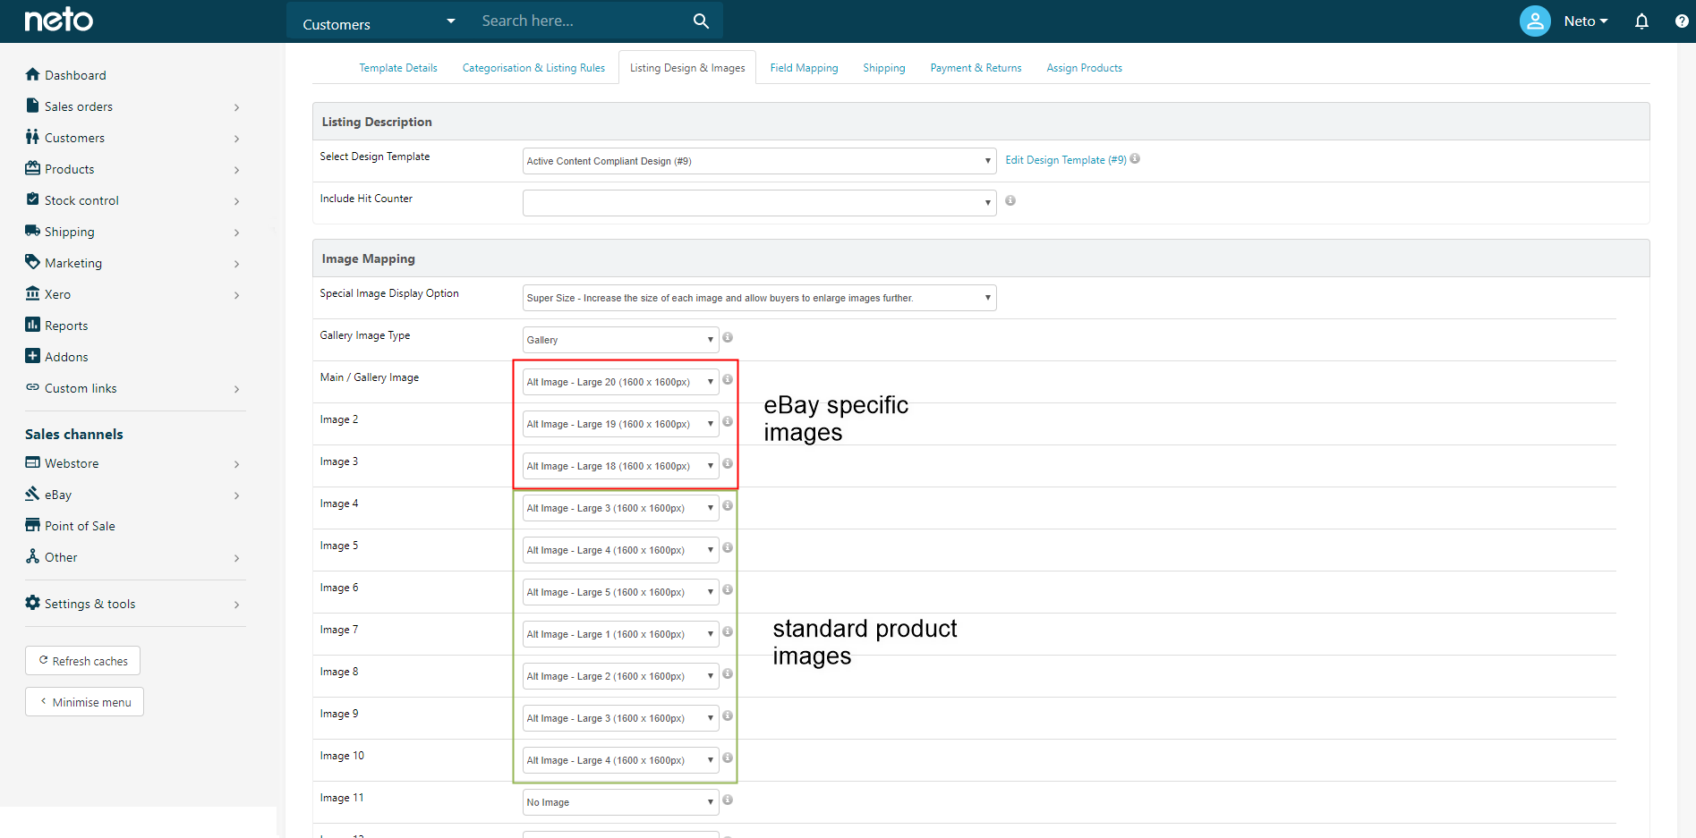Click the Point of Sale register icon
The width and height of the screenshot is (1696, 838).
pyautogui.click(x=33, y=525)
